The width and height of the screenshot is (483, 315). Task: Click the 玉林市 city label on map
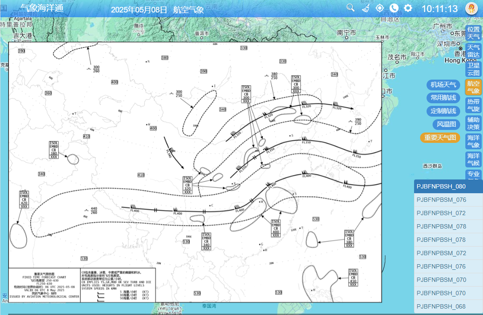click(x=382, y=37)
